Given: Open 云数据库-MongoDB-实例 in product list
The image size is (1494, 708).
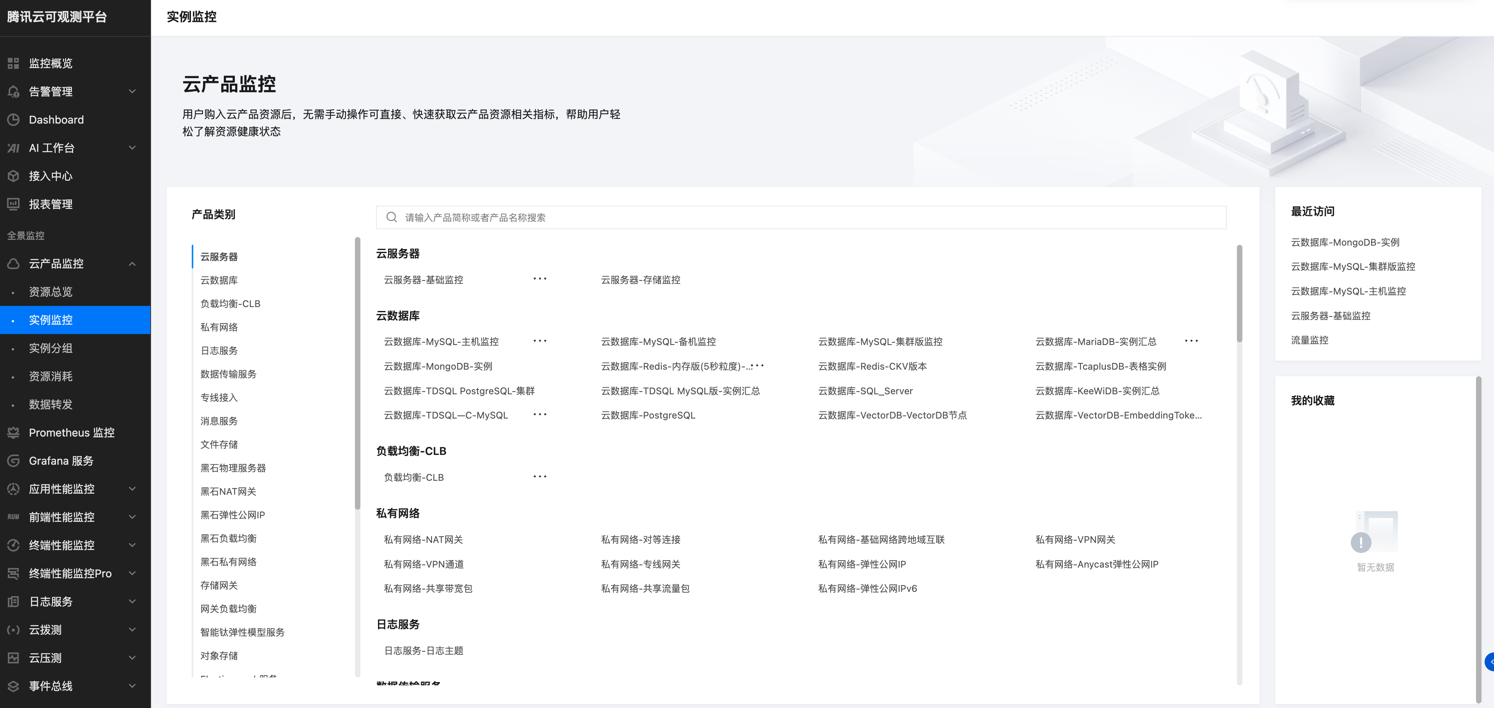Looking at the screenshot, I should pyautogui.click(x=438, y=366).
